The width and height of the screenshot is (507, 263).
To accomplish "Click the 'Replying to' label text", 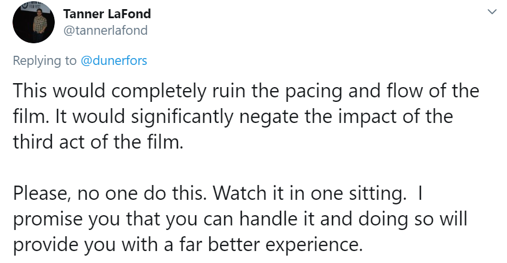I will 44,61.
